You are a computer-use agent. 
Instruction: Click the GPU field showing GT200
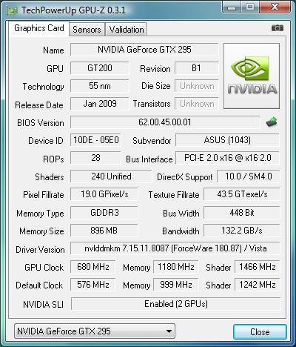[x=99, y=68]
